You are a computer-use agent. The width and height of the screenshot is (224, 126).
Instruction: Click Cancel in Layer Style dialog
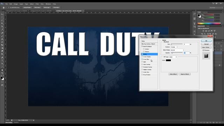(x=206, y=44)
